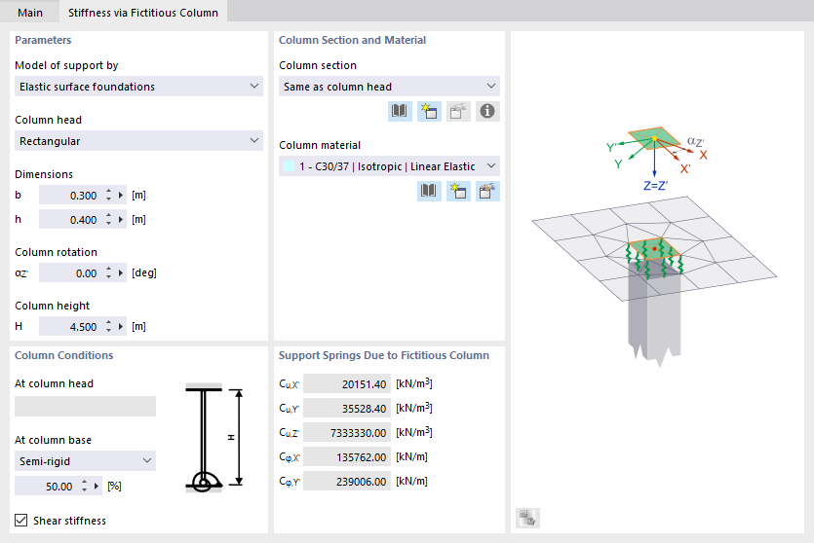Viewport: 814px width, 543px height.
Task: Select the Cu,Y' value 35528.40
Action: point(347,409)
